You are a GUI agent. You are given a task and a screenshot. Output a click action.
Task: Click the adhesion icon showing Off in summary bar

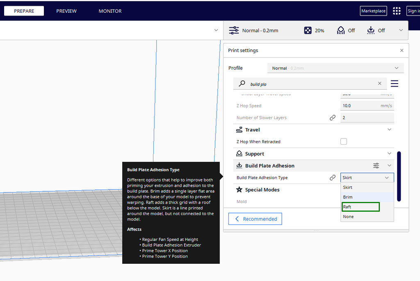click(371, 30)
